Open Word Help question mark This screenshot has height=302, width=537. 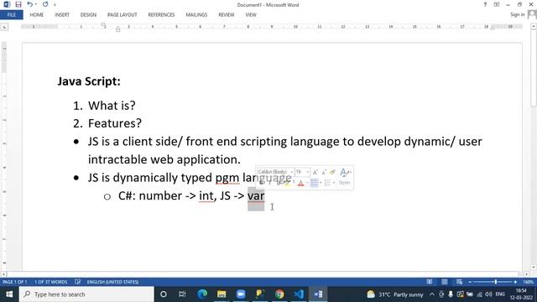click(x=485, y=5)
